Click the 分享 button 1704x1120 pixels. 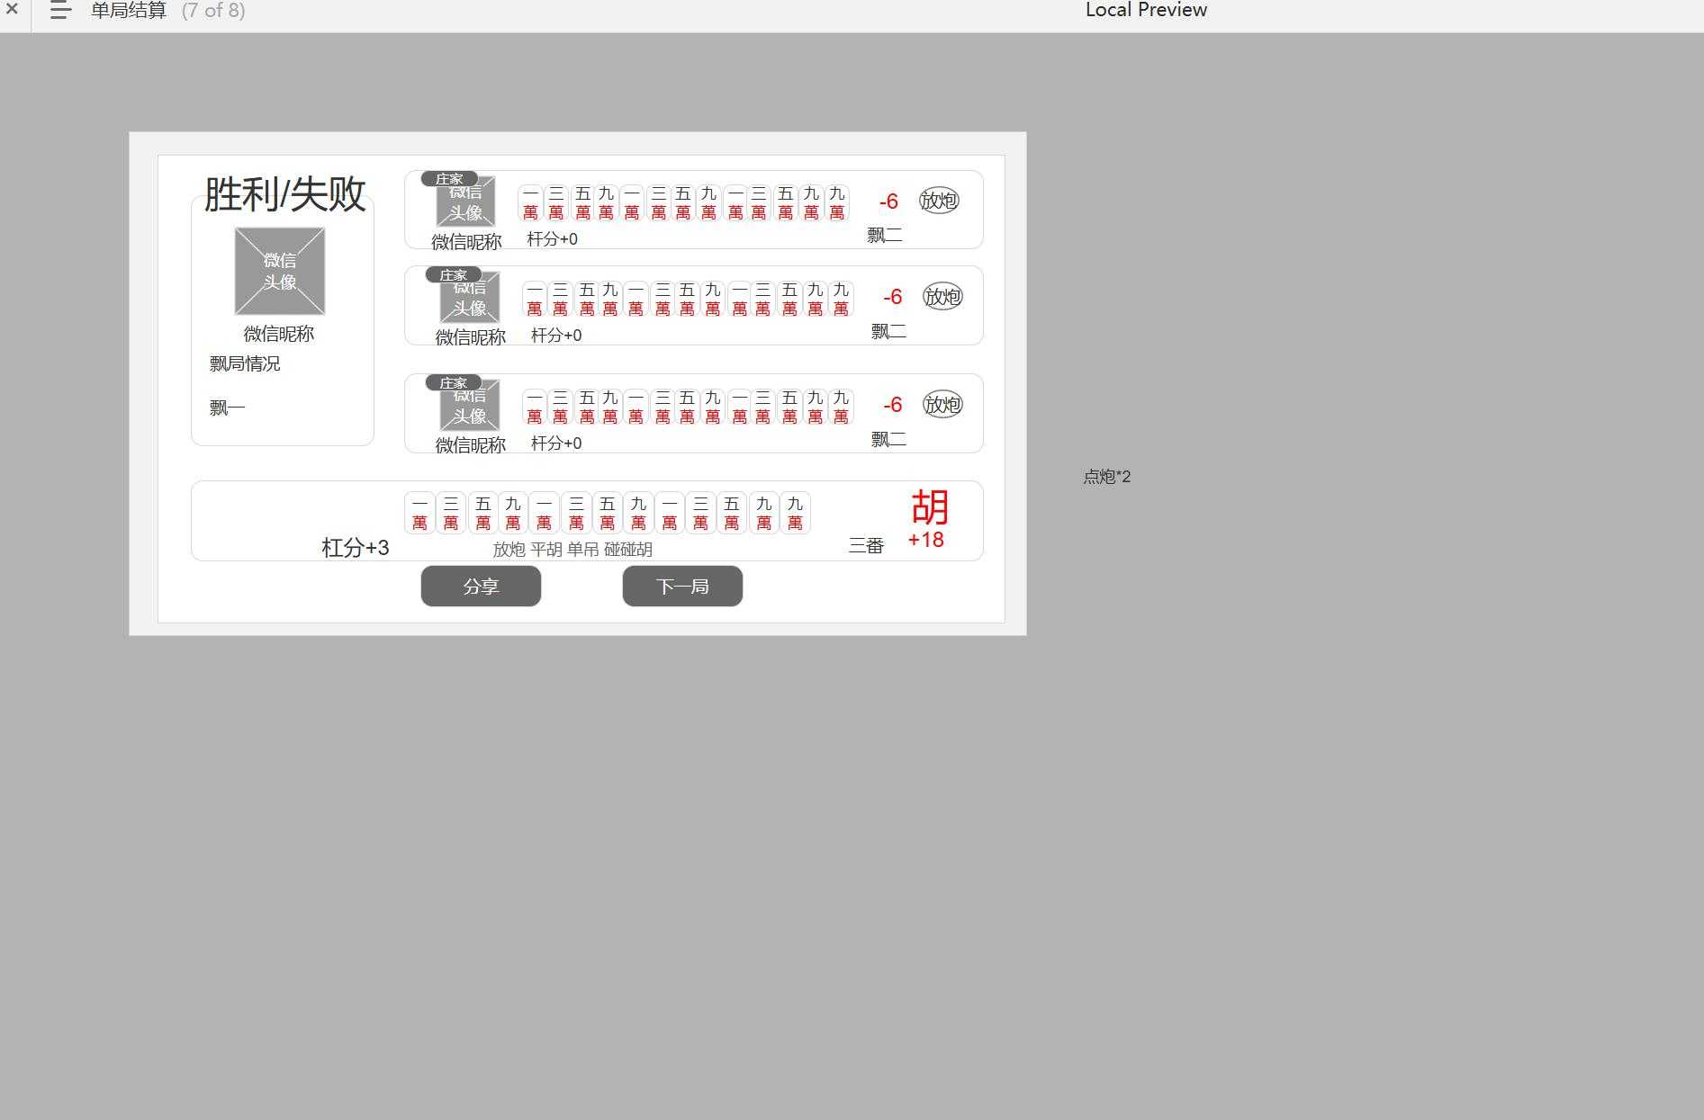[x=481, y=587]
